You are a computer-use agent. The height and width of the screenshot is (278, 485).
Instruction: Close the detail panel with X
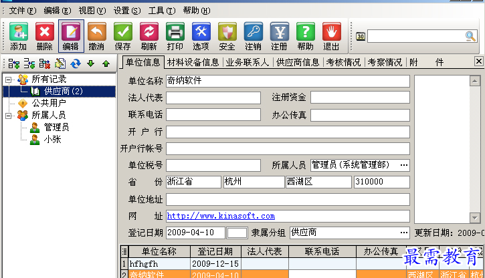coord(478,61)
